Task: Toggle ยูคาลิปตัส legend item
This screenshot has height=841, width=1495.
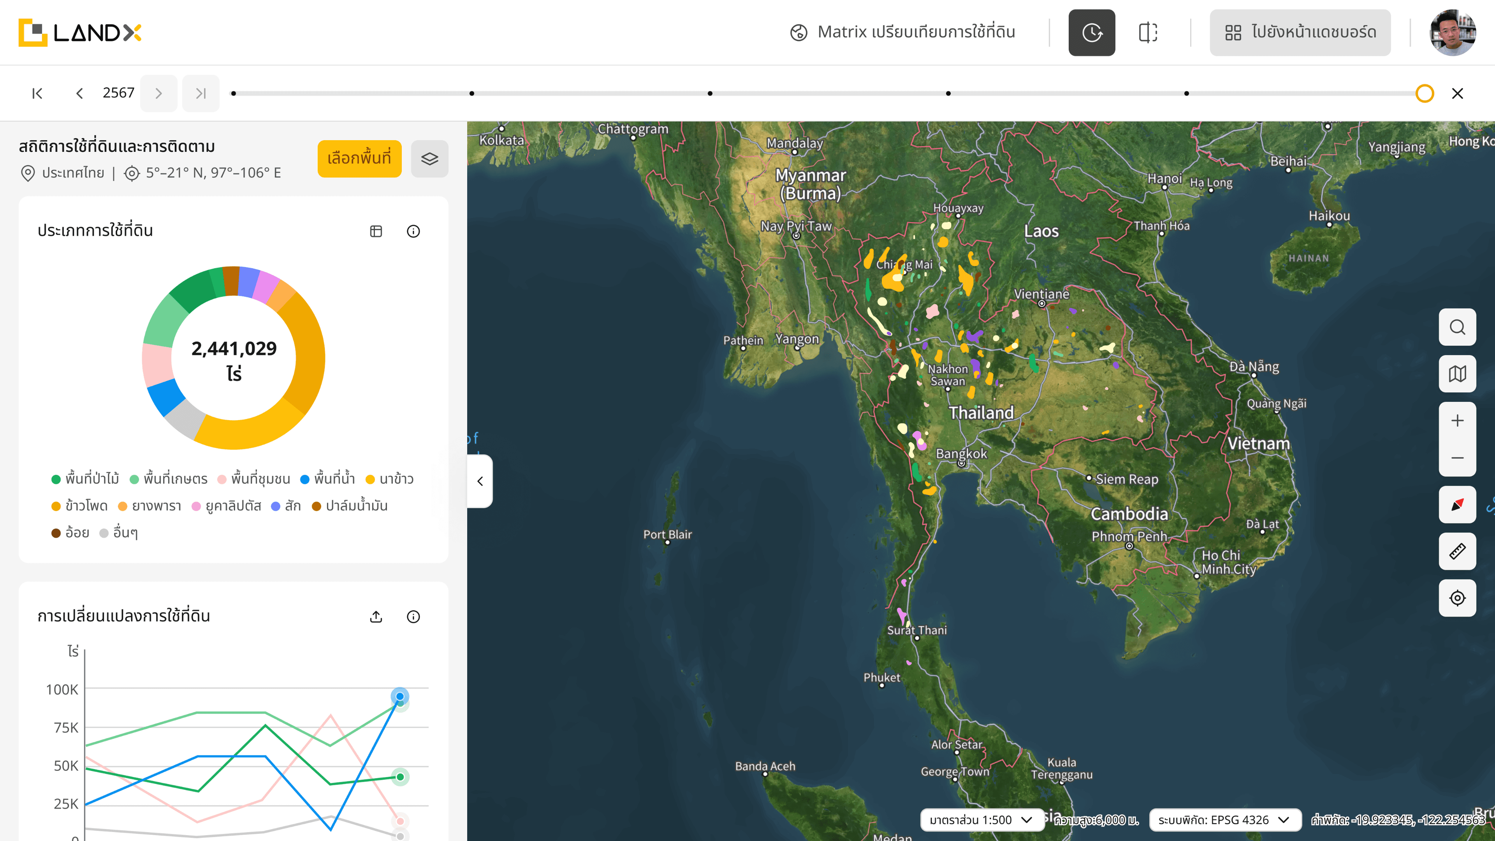Action: click(x=226, y=505)
